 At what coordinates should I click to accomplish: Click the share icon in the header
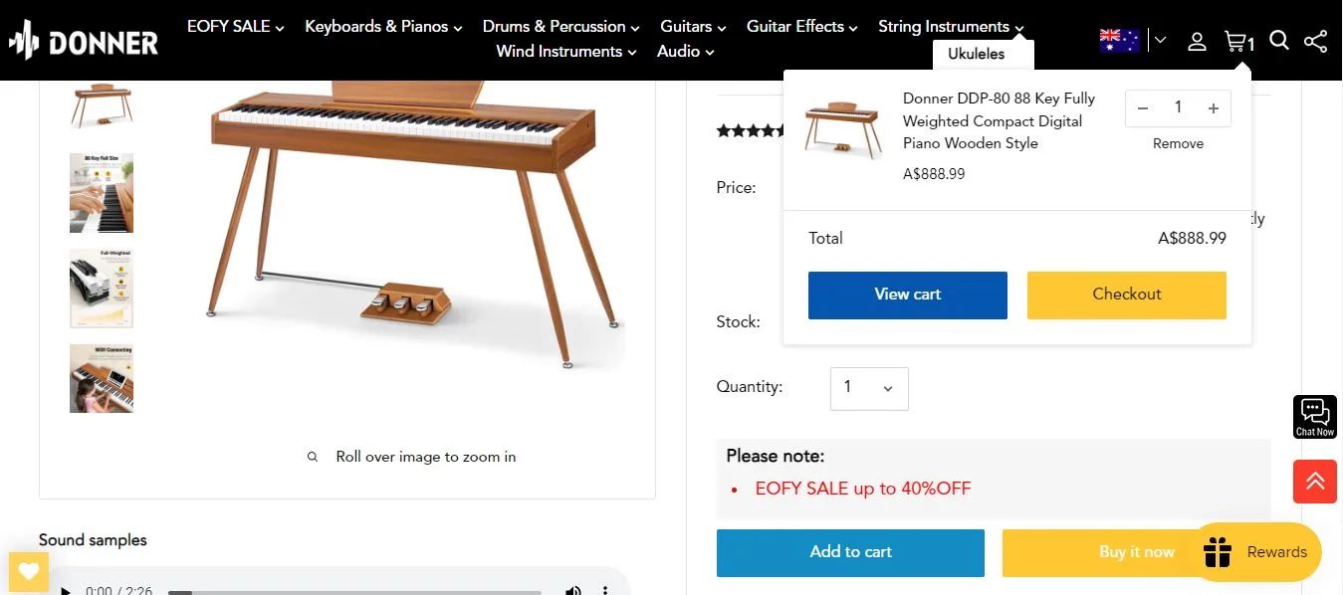coord(1316,41)
